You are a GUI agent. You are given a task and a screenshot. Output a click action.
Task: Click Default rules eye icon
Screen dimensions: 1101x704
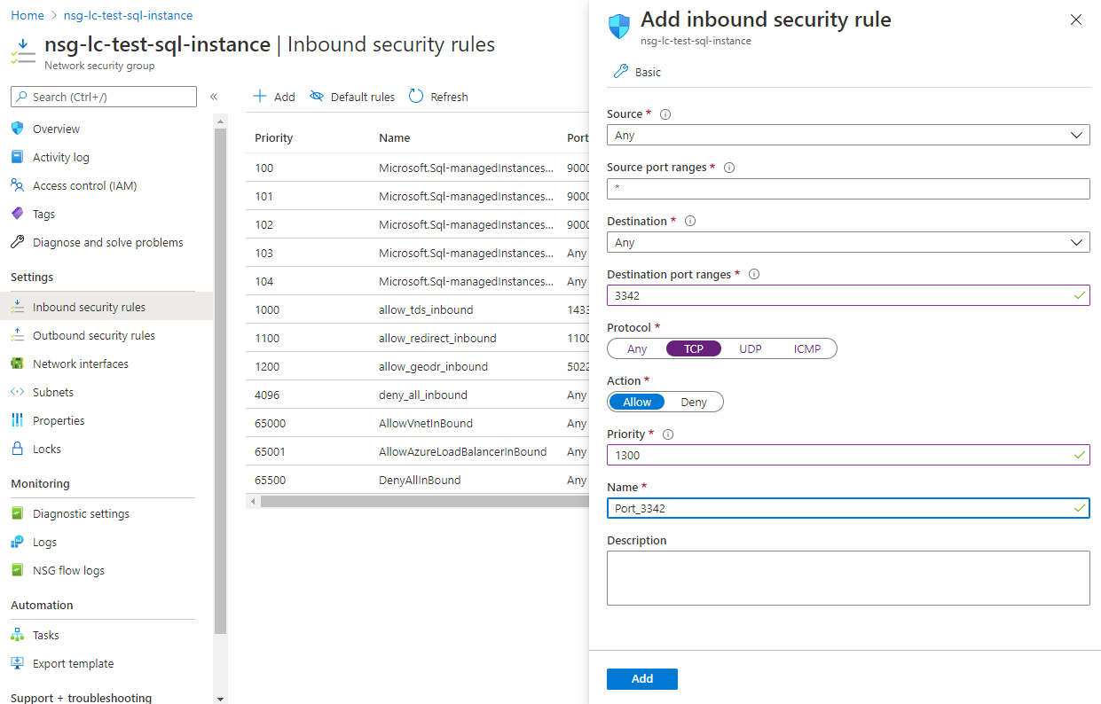click(317, 97)
